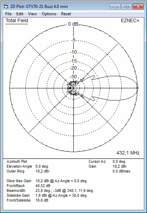Click the 0 dB outer ring label

tap(73, 24)
